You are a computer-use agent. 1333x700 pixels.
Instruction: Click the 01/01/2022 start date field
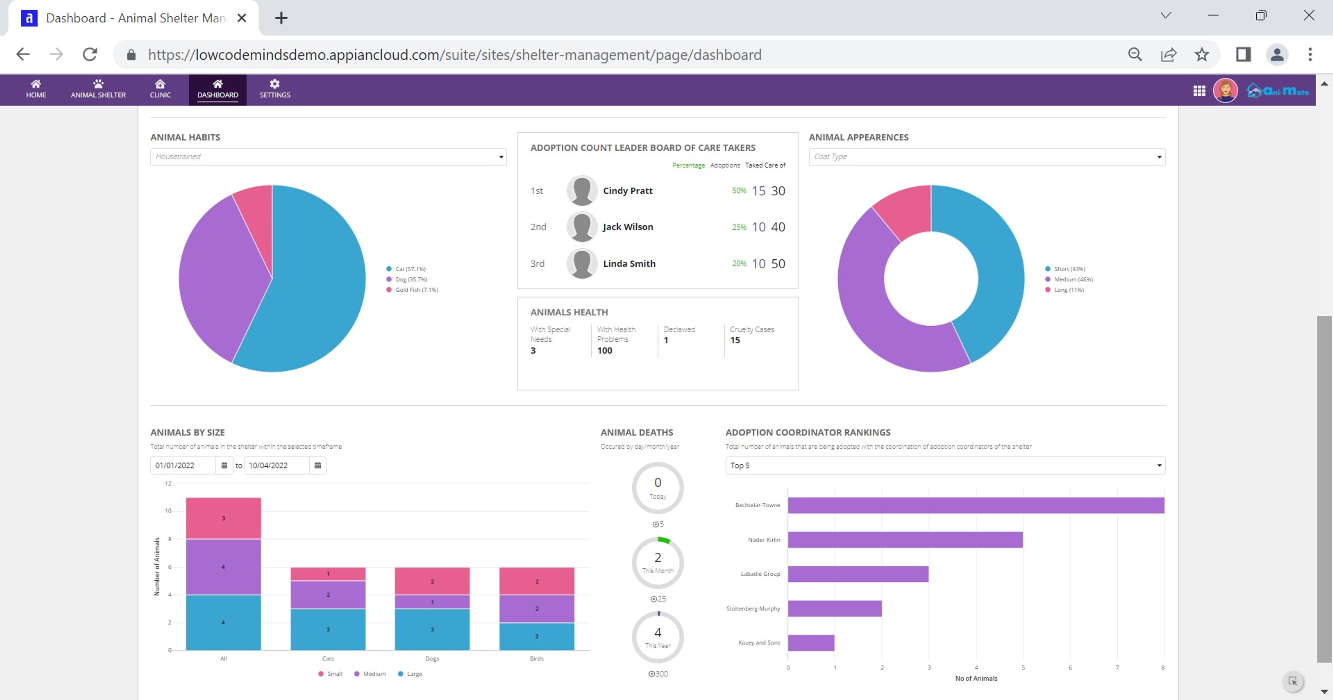pos(183,466)
